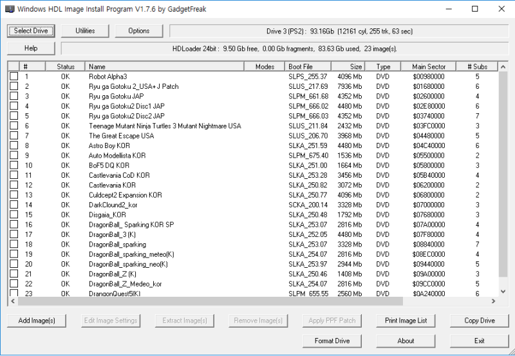Image resolution: width=515 pixels, height=356 pixels.
Task: Click the Print Image List button
Action: pyautogui.click(x=406, y=321)
